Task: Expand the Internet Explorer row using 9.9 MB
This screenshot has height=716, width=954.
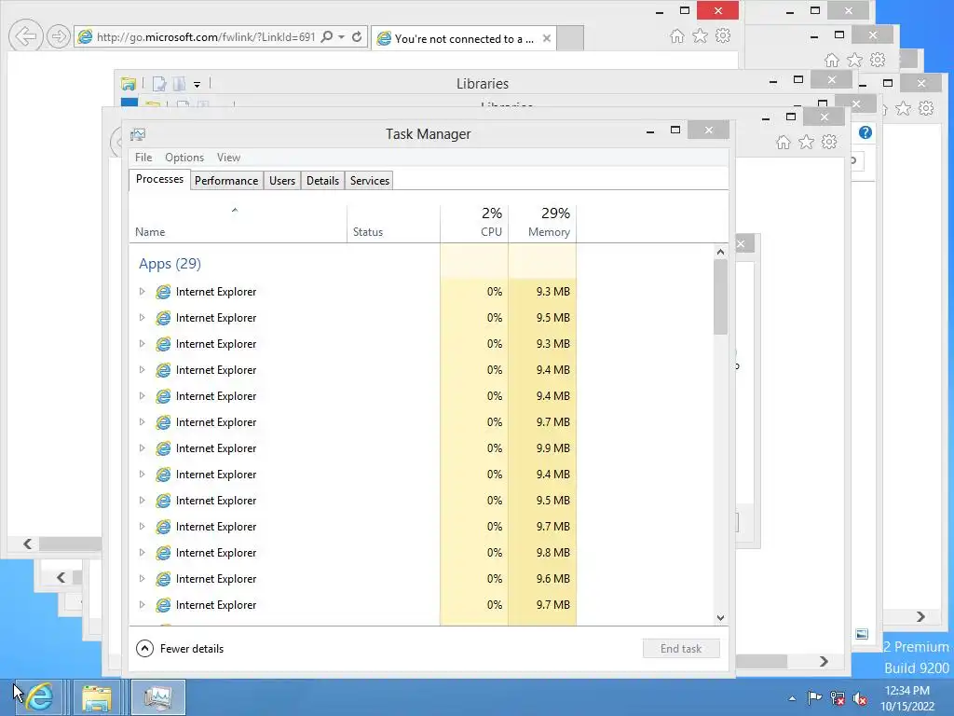Action: coord(142,448)
